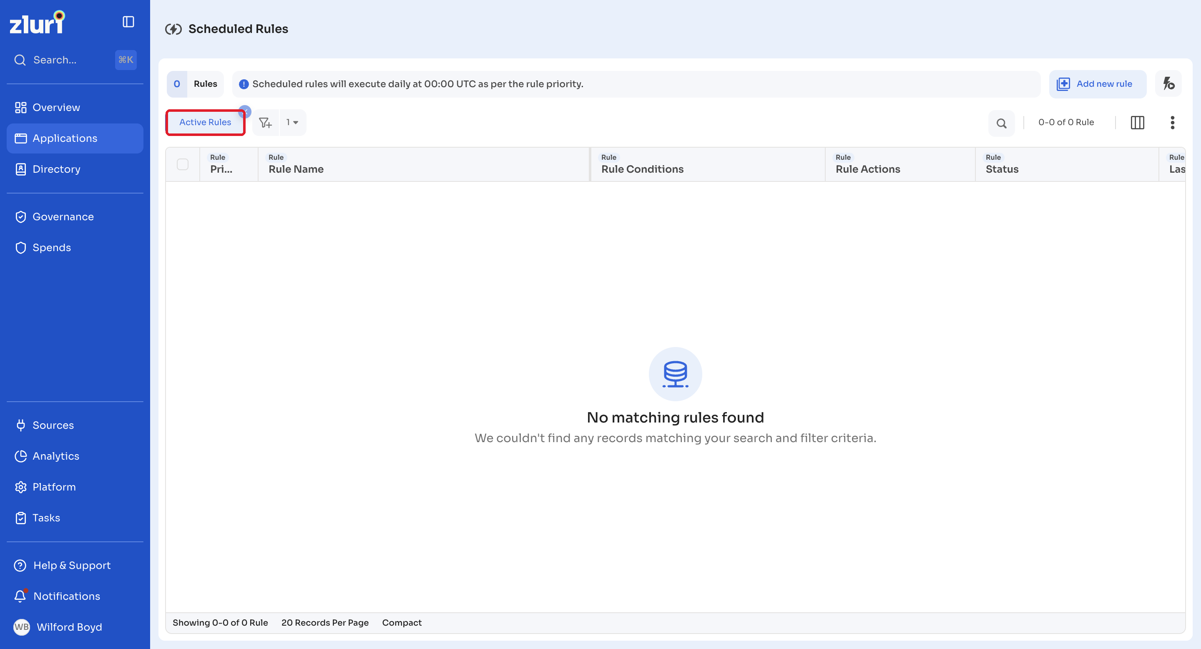Click the add filter funnel icon

[265, 123]
